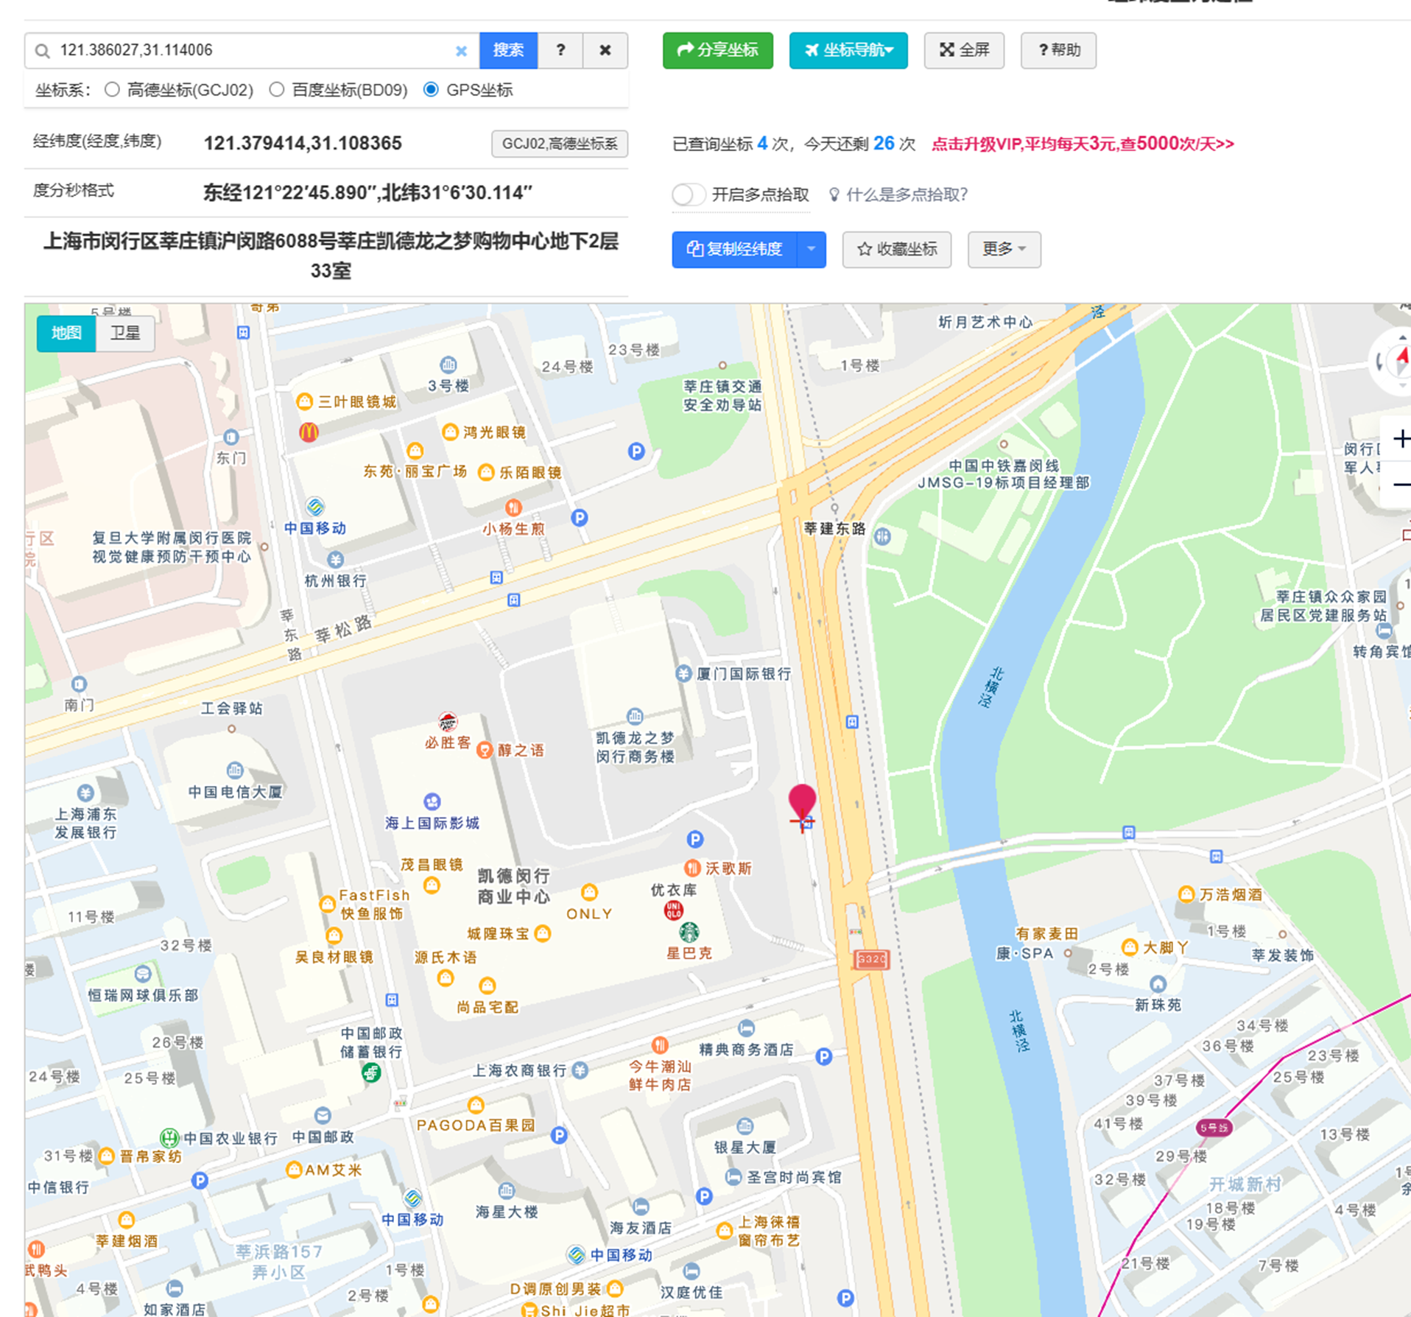Viewport: 1411px width, 1317px height.
Task: Click the VIP upgrade link in red
Action: (1083, 144)
